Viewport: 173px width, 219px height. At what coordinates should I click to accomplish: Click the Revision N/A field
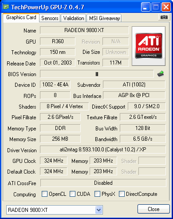tap(116, 41)
